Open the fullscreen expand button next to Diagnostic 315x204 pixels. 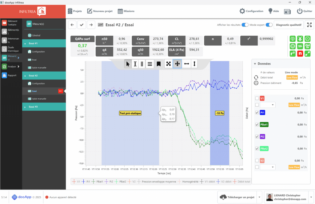click(309, 25)
